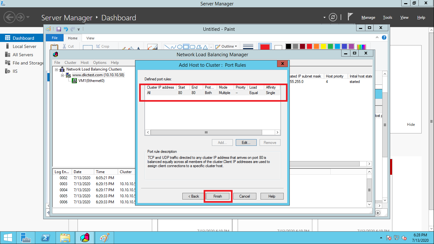Collapse the www.dkctest.com cluster node
434x244 pixels.
coord(63,75)
